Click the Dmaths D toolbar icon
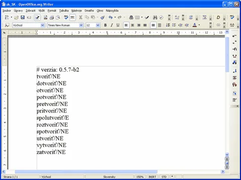The image size is (241, 180). point(218,17)
